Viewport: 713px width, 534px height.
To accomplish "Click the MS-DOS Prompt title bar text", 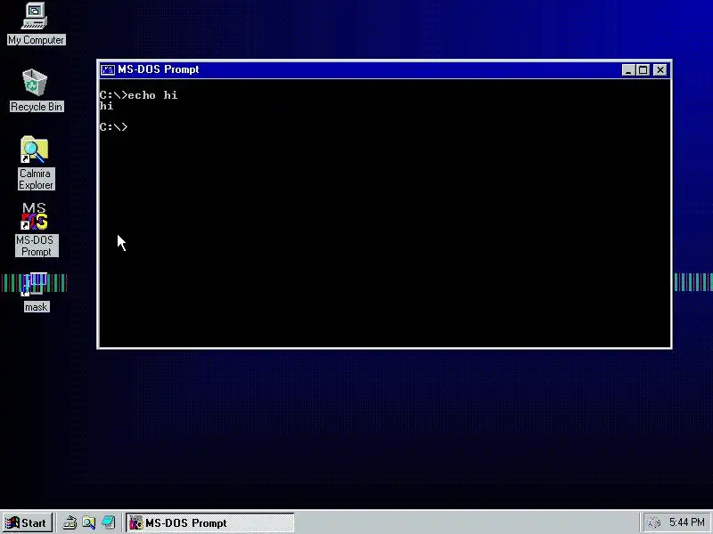I will coord(159,69).
